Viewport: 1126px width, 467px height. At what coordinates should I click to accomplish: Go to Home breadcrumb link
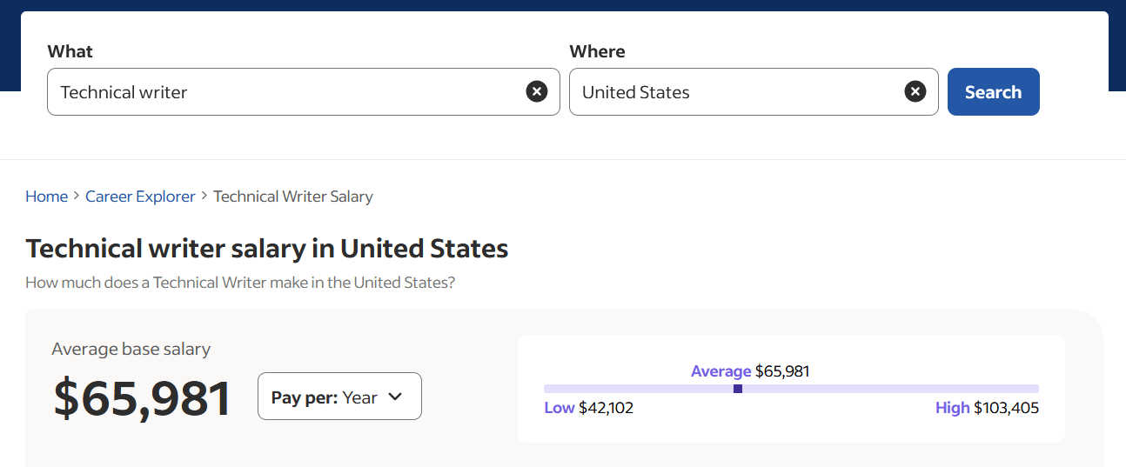coord(46,197)
